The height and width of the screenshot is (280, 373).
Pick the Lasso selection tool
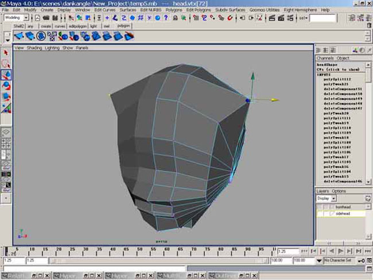6,64
